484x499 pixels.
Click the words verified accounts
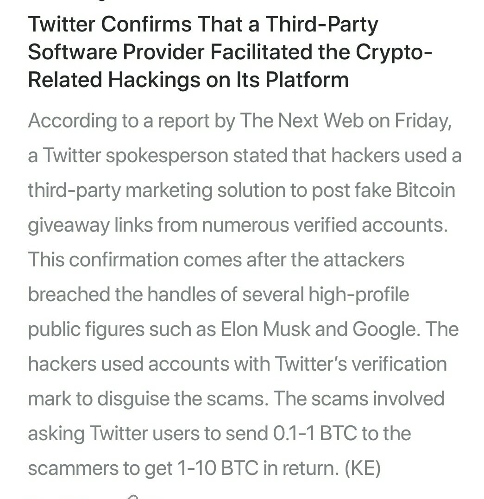[x=371, y=225]
